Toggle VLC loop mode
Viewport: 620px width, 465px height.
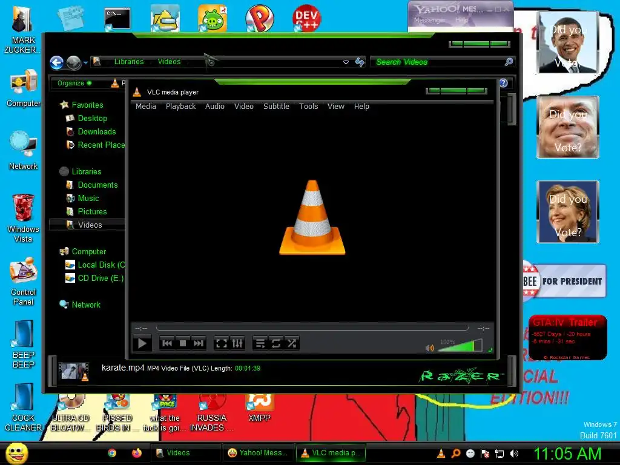pos(276,343)
